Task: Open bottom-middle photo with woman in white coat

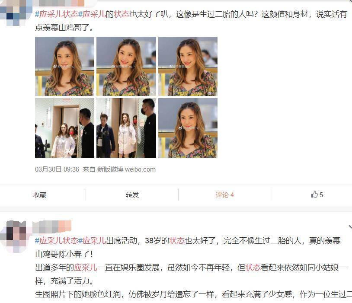Action: pos(126,128)
